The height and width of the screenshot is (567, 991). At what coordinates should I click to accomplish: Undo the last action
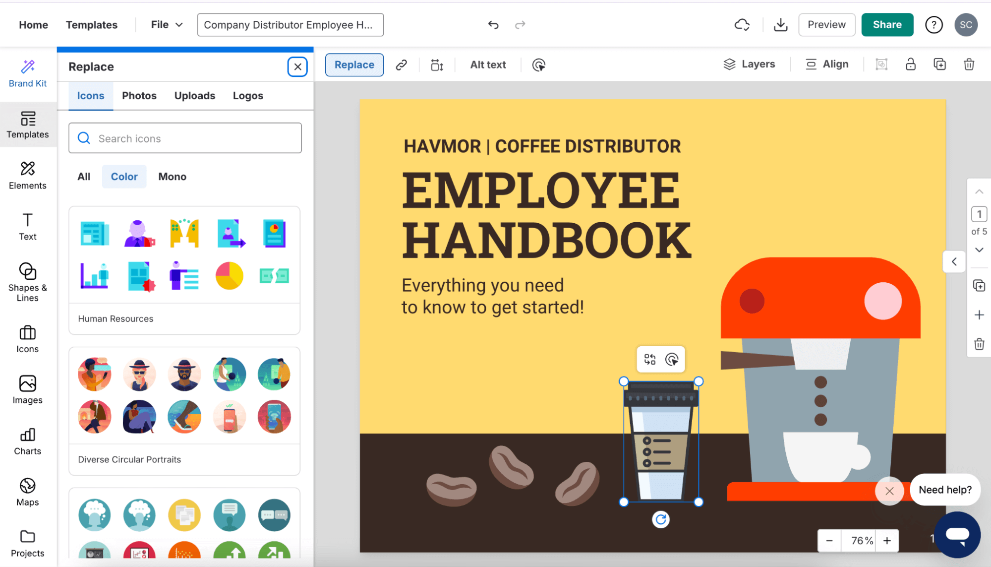pos(493,24)
